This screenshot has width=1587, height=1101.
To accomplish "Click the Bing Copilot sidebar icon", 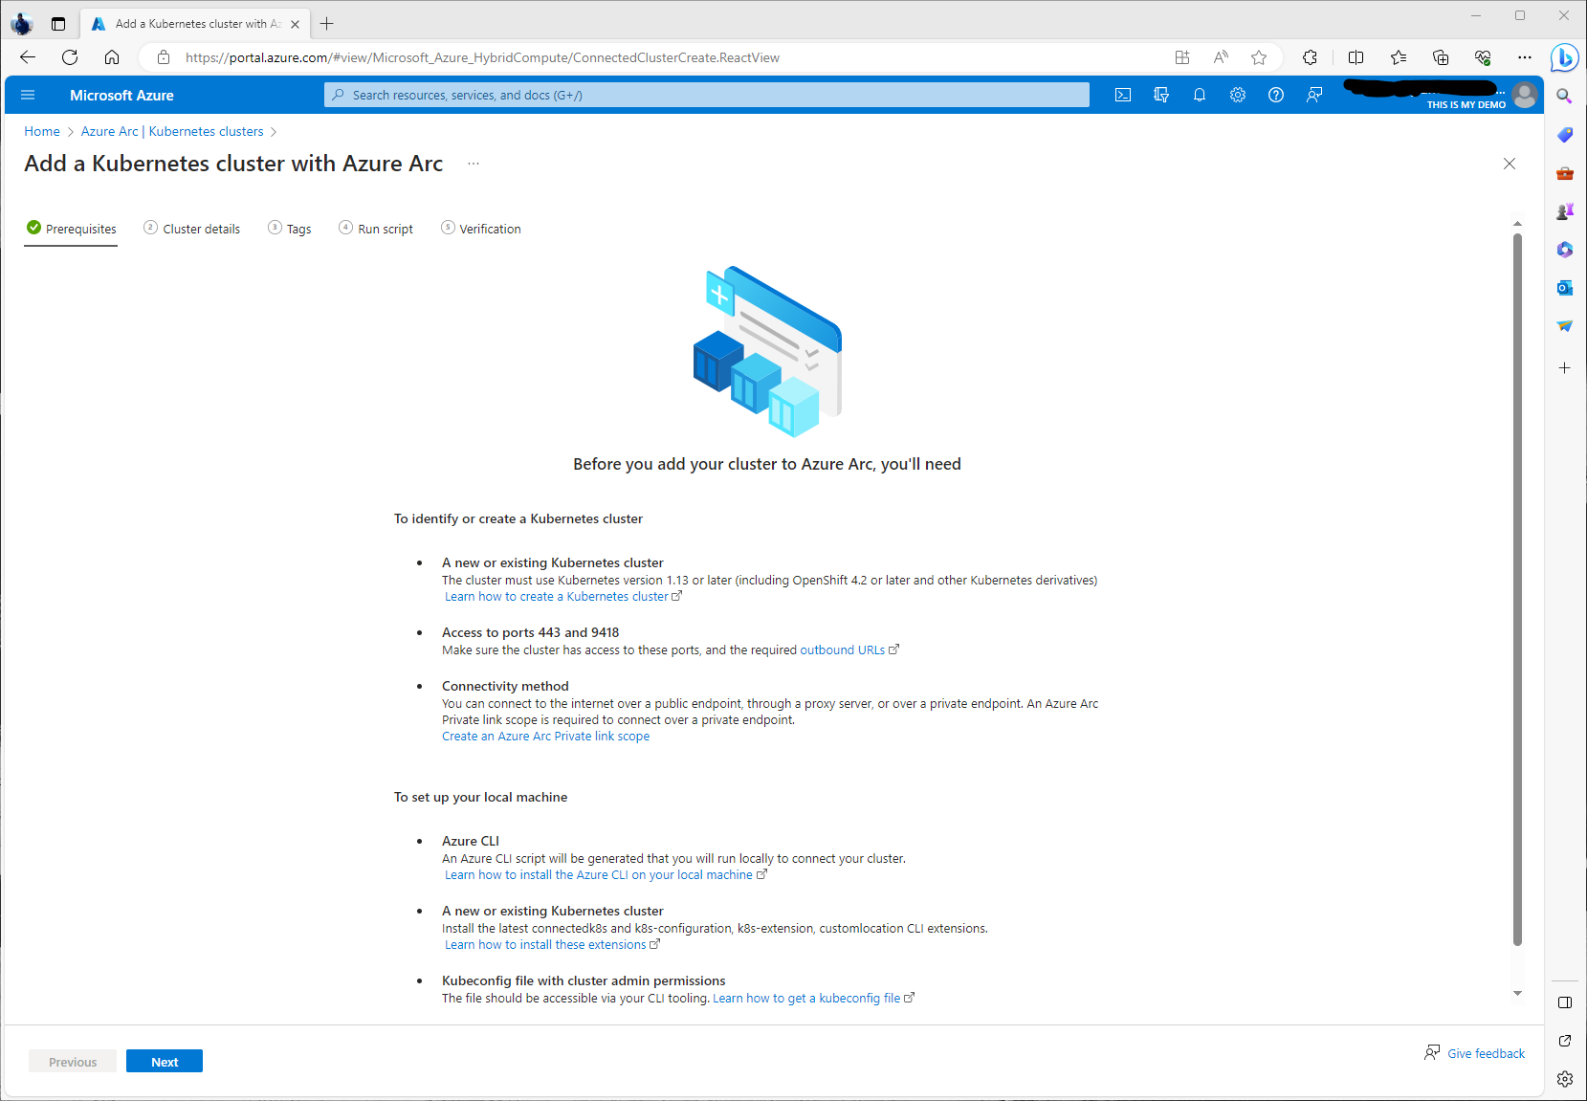I will [1564, 57].
